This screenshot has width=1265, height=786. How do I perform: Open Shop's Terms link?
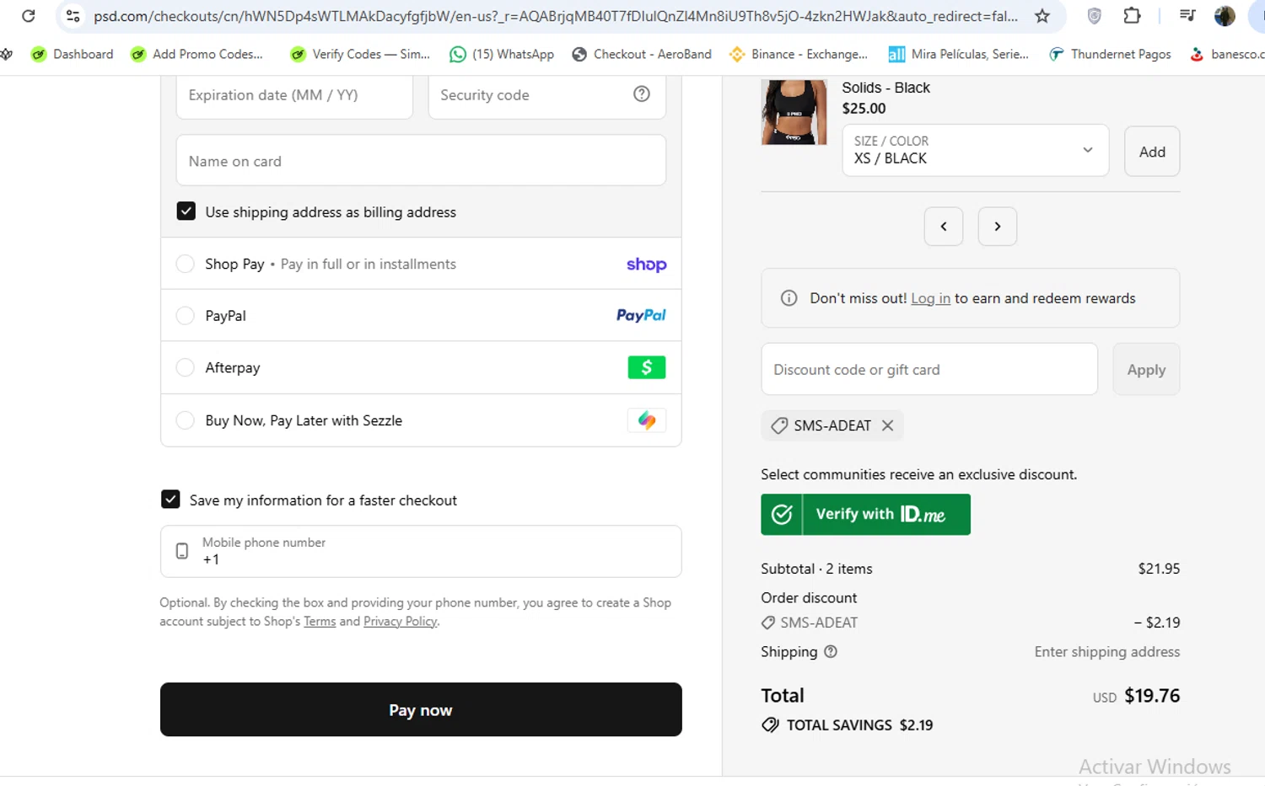pyautogui.click(x=320, y=622)
